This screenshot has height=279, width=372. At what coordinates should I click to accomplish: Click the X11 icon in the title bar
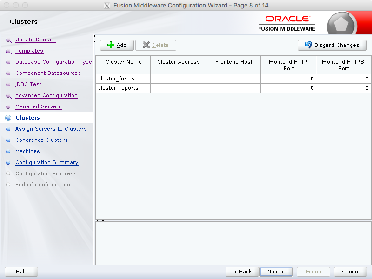tap(107, 6)
